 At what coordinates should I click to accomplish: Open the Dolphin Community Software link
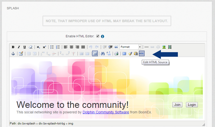coord(106,112)
